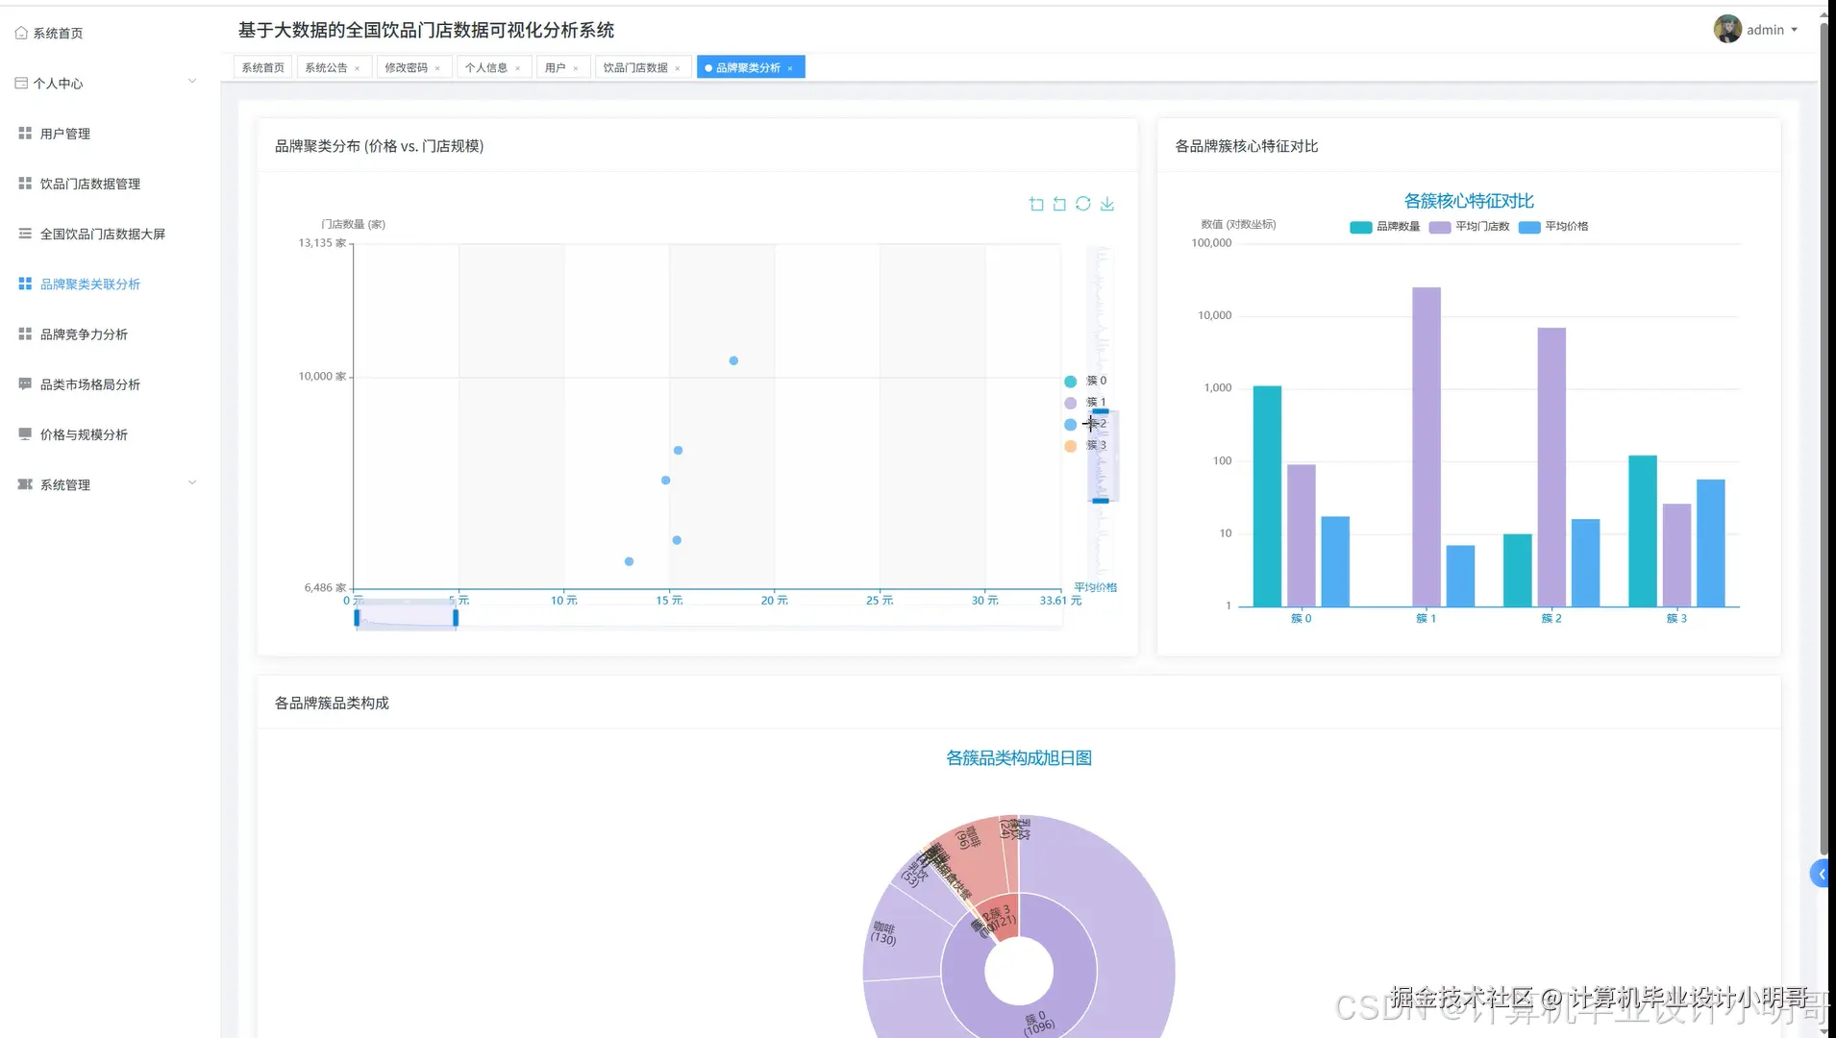Click the 品类市场格局分析 chat icon
Viewport: 1836px width, 1038px height.
pyautogui.click(x=25, y=383)
